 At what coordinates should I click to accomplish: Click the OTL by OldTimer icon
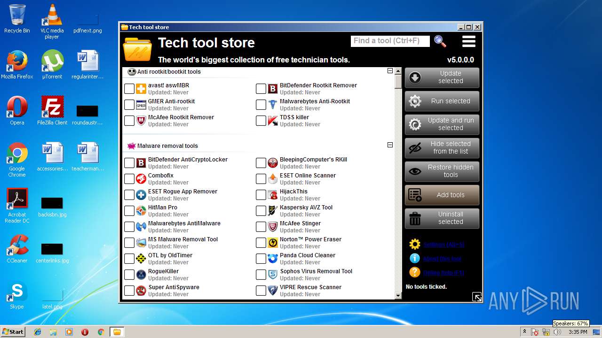[141, 259]
